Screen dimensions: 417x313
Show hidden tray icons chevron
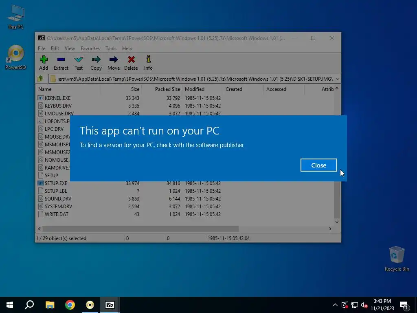tap(335, 305)
